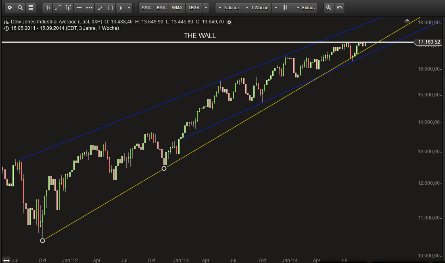Expand the candlestick chart type dropdown
The width and height of the screenshot is (445, 263).
point(276,8)
